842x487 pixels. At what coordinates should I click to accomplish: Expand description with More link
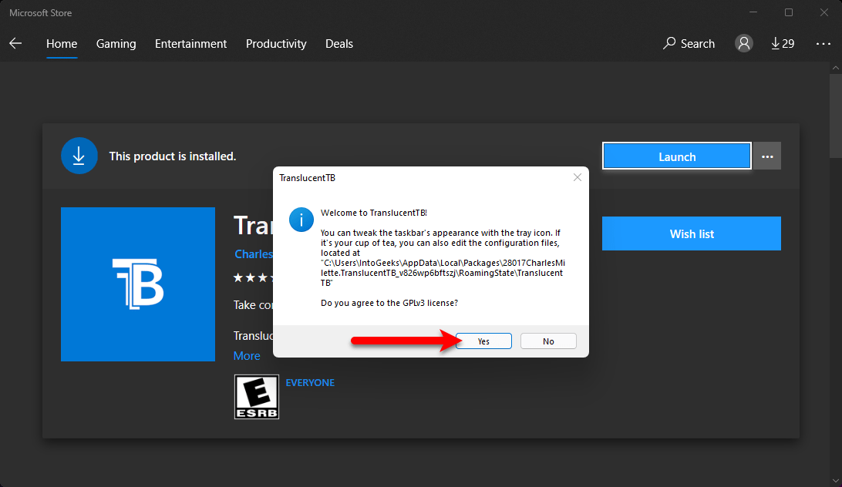(x=247, y=355)
